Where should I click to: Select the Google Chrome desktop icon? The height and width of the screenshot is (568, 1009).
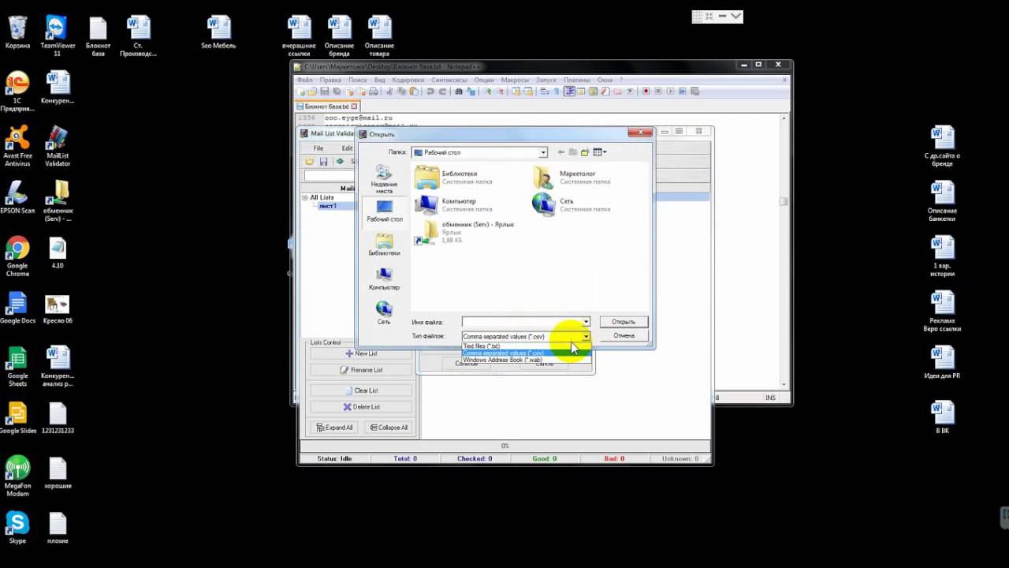click(x=17, y=257)
